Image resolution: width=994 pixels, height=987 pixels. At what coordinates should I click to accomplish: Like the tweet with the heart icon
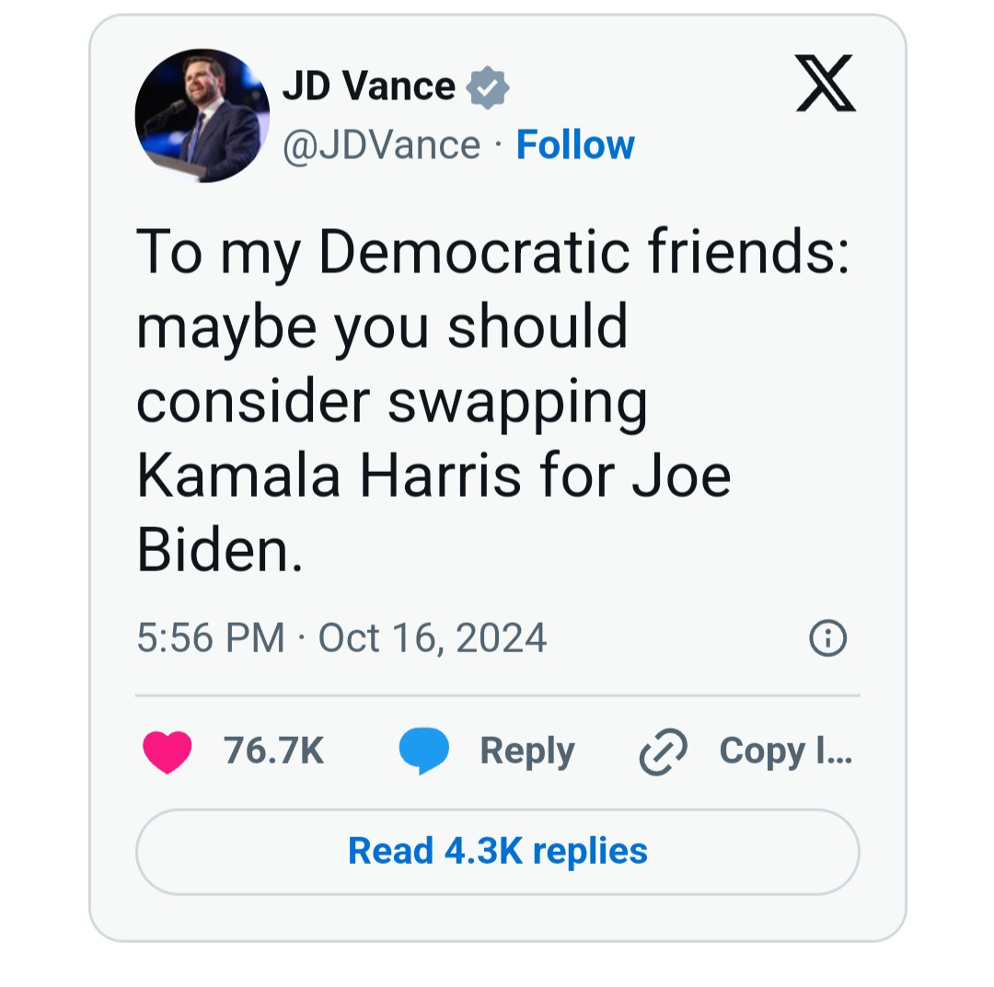tap(168, 752)
